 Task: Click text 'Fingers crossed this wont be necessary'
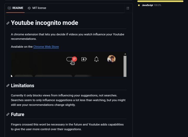pyautogui.click(x=67, y=127)
